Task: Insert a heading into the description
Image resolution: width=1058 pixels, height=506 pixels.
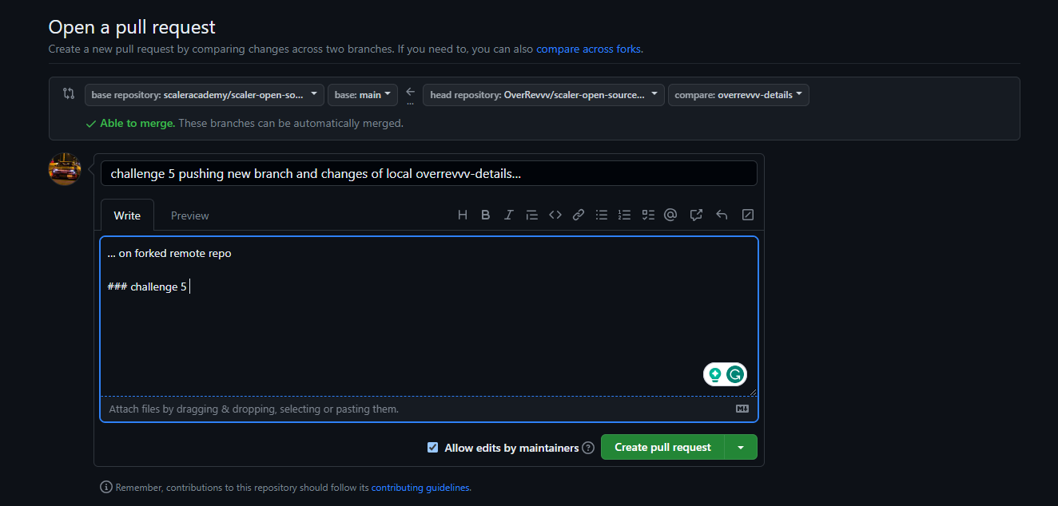Action: tap(462, 214)
